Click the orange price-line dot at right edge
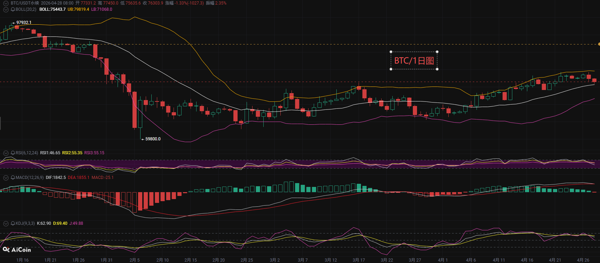 [x=599, y=44]
